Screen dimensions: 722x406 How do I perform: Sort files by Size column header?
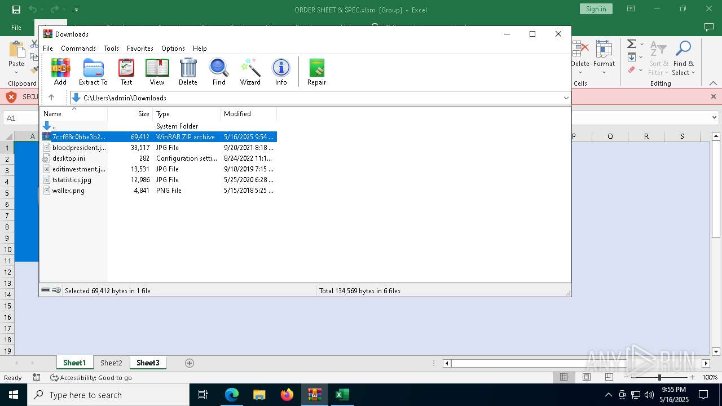pos(130,114)
